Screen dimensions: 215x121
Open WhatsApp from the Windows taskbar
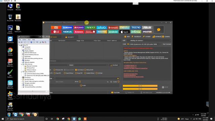click(x=80, y=119)
